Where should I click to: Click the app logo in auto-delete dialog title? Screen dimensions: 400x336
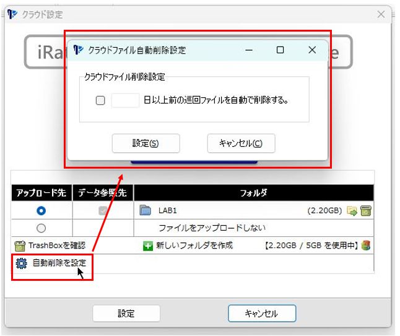point(79,50)
